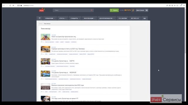Click the Учёт site logo

[x=42, y=10]
